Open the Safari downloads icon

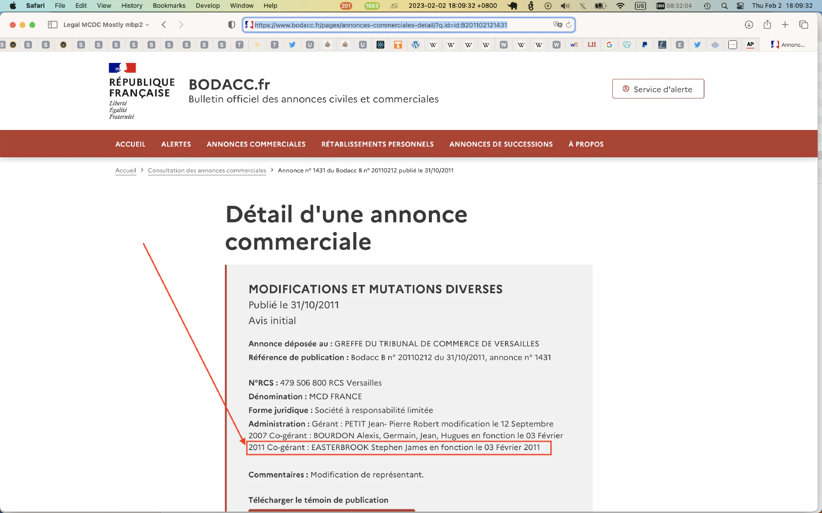point(749,25)
